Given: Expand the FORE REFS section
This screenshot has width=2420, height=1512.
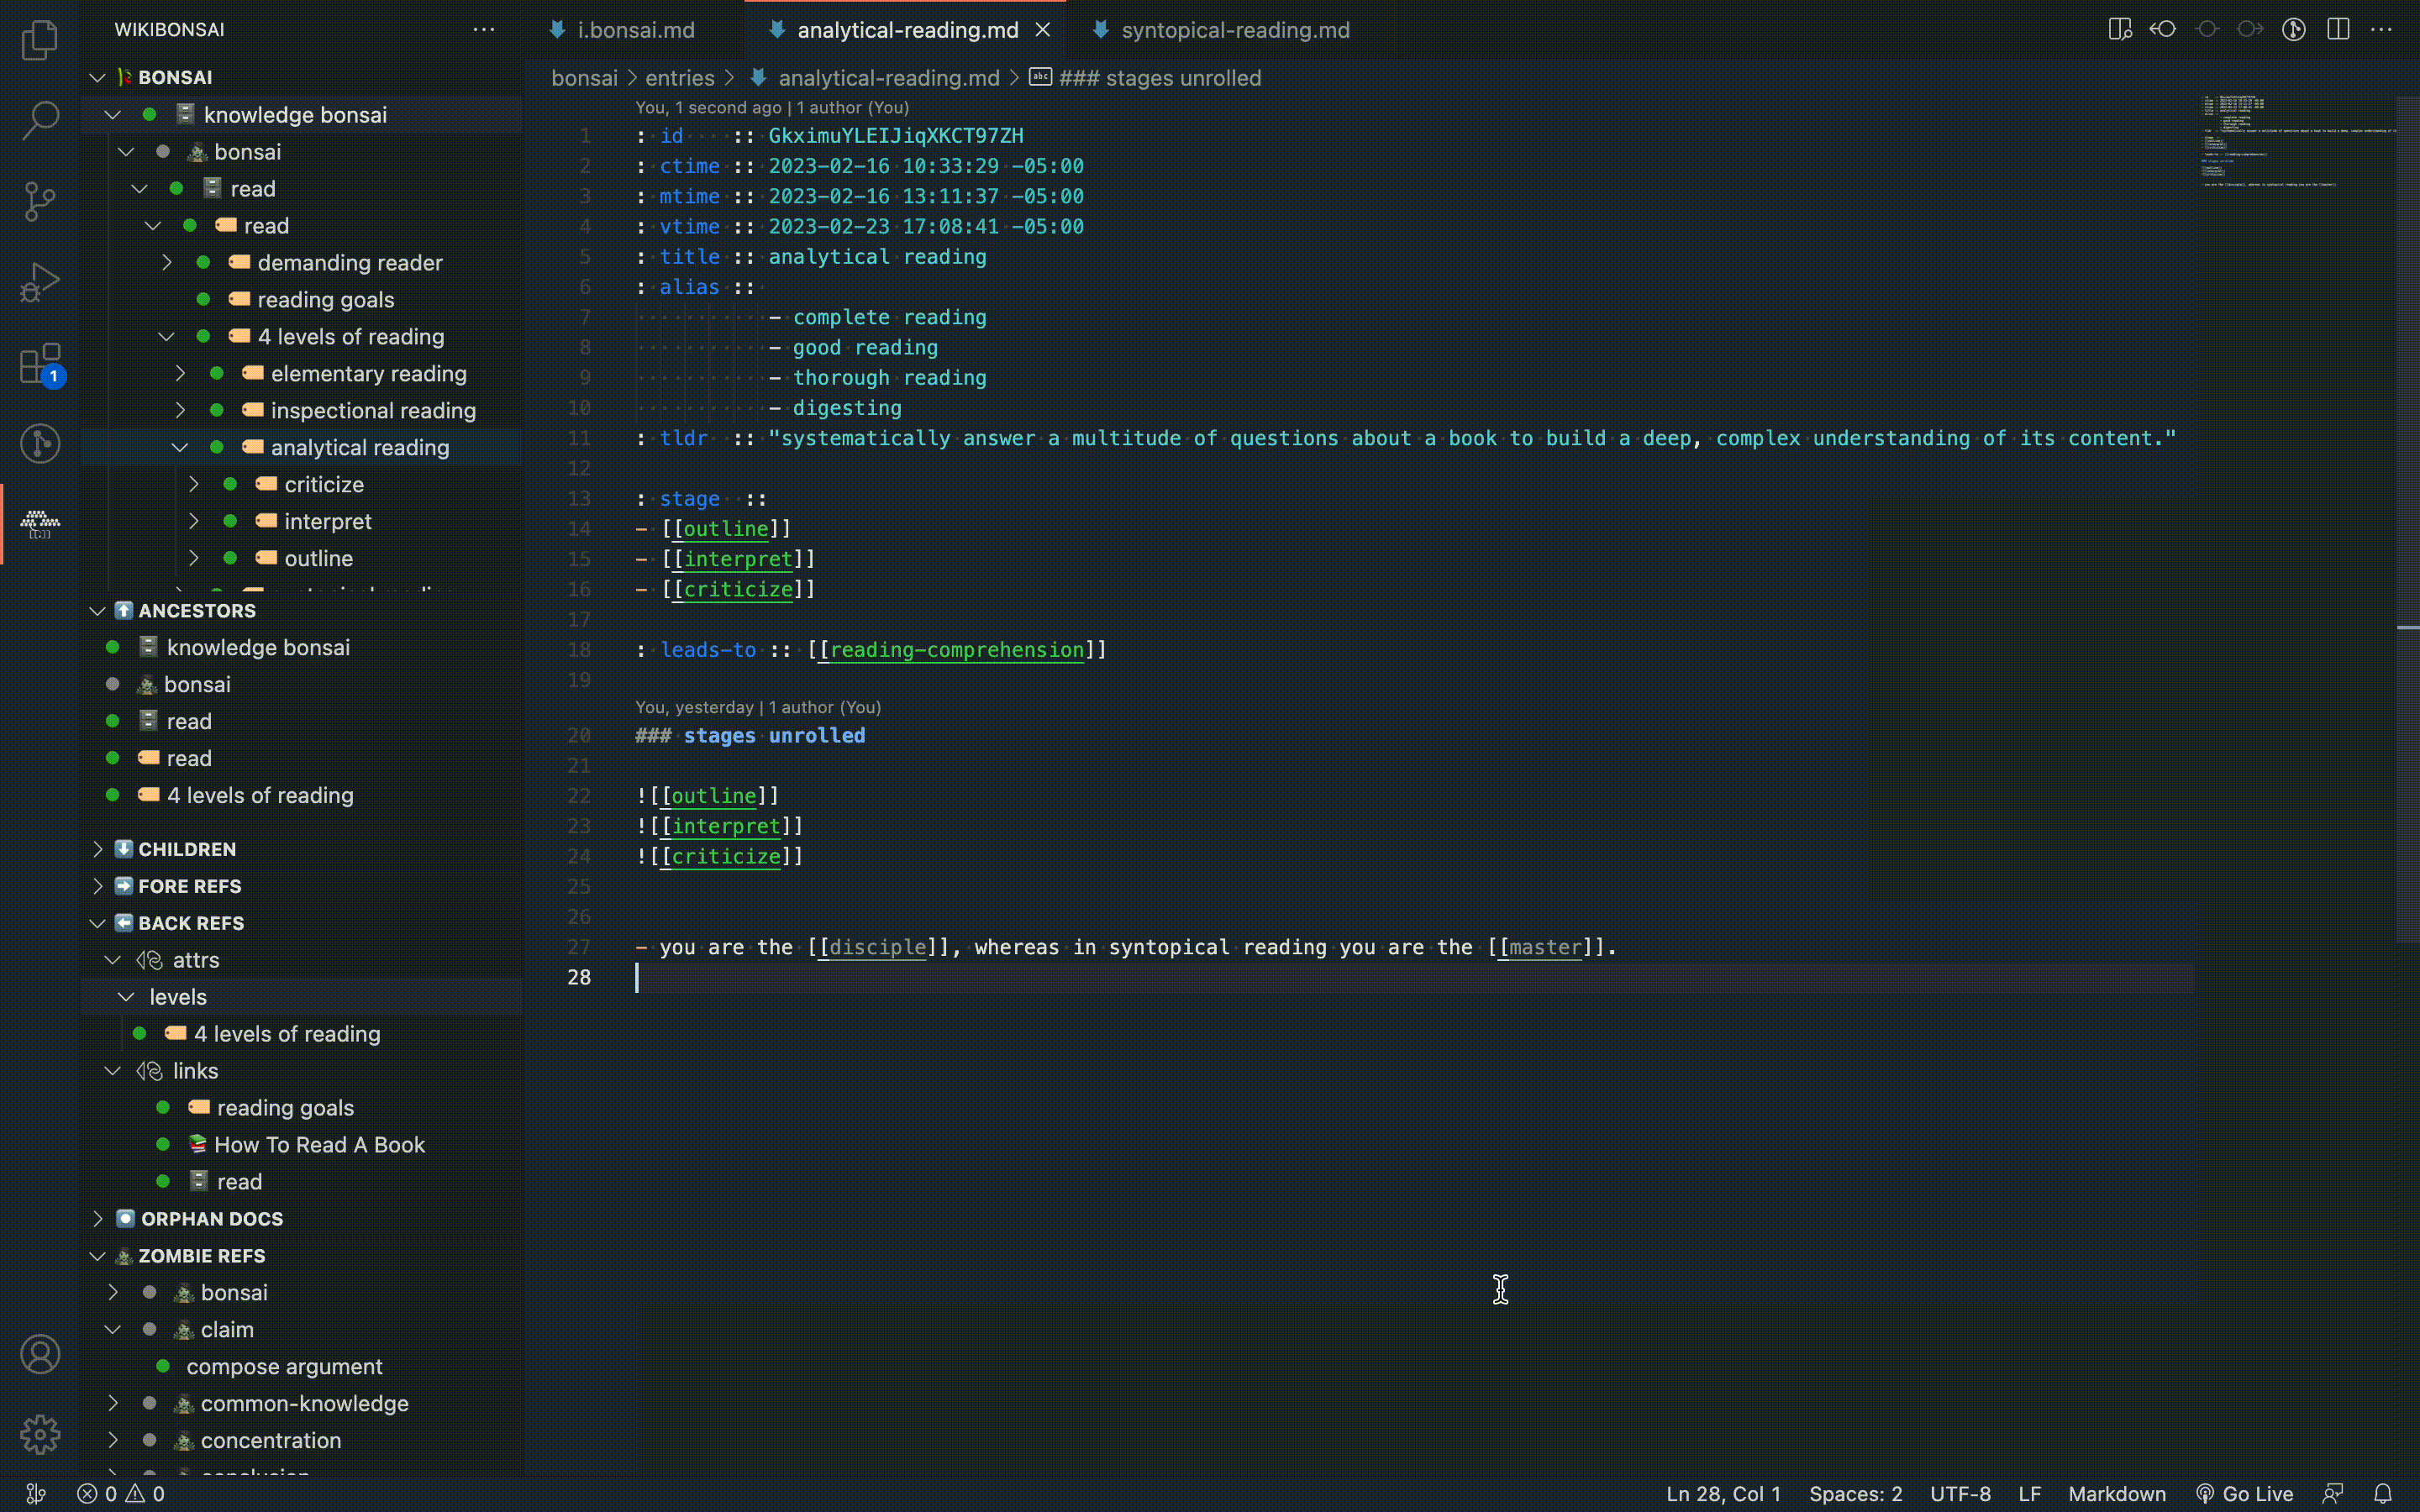Looking at the screenshot, I should pyautogui.click(x=300, y=886).
